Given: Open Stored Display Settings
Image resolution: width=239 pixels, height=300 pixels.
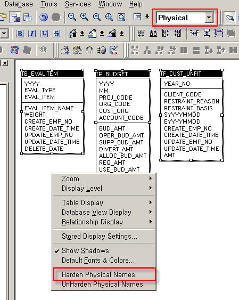Looking at the screenshot, I should (104, 236).
